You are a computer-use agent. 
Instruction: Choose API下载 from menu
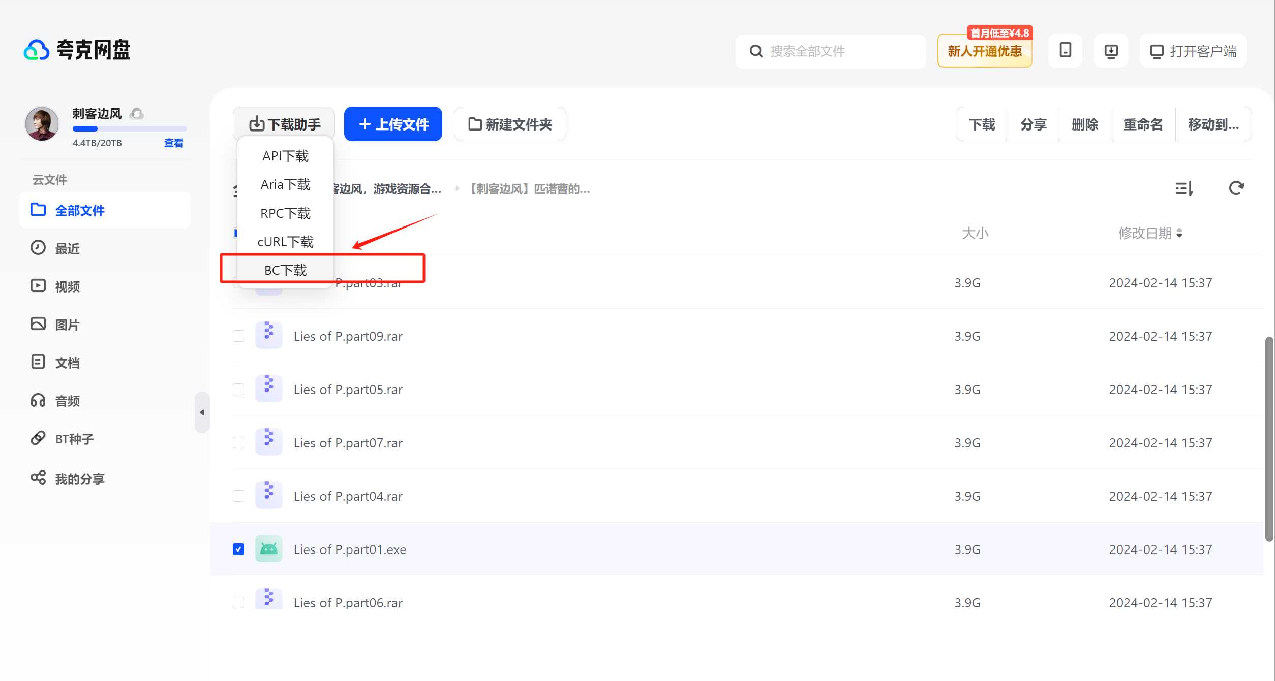pos(285,156)
